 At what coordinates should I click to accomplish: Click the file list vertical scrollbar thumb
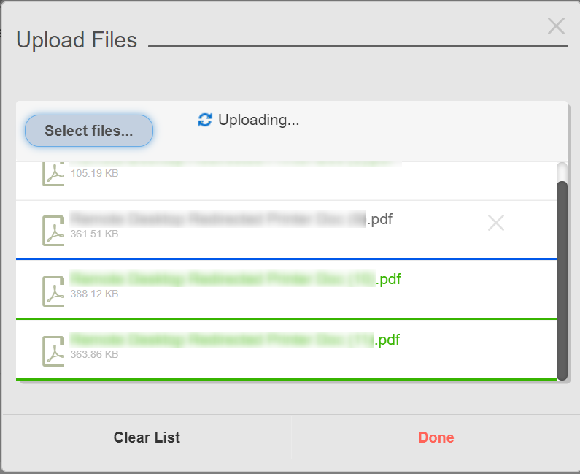click(562, 280)
